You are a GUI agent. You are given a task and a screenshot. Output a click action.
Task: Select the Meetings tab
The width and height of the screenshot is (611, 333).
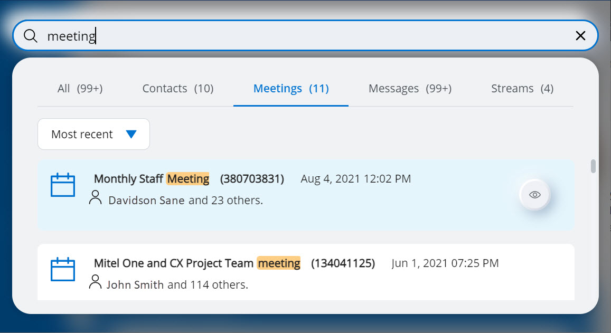coord(291,89)
